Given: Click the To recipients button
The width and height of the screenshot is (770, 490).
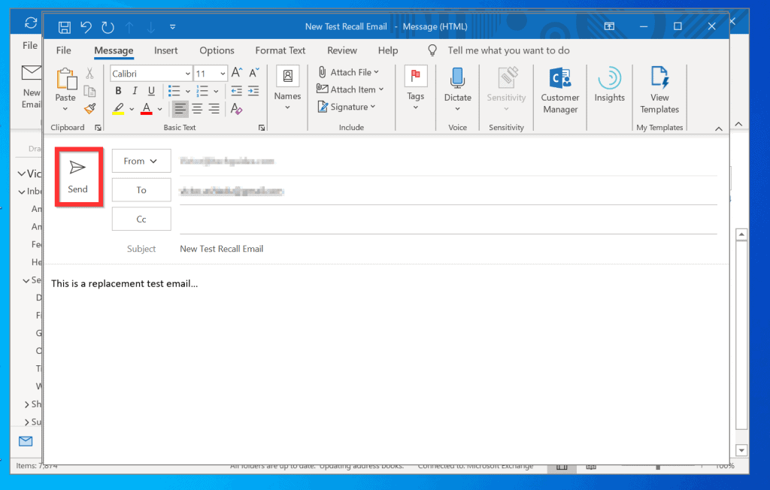Looking at the screenshot, I should (x=141, y=190).
